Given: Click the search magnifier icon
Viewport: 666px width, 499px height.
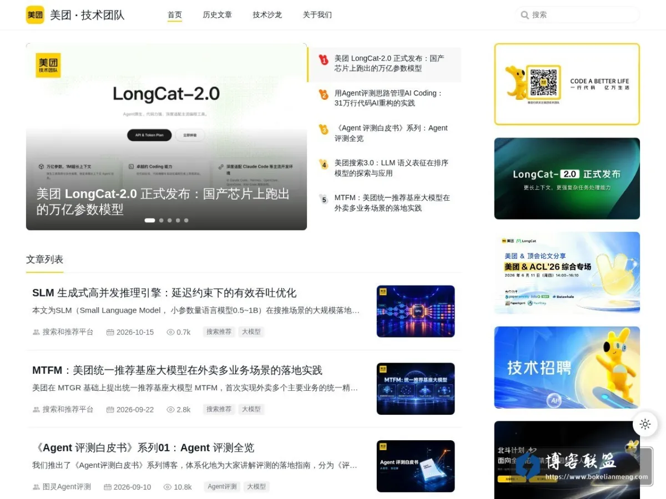Looking at the screenshot, I should (x=524, y=15).
